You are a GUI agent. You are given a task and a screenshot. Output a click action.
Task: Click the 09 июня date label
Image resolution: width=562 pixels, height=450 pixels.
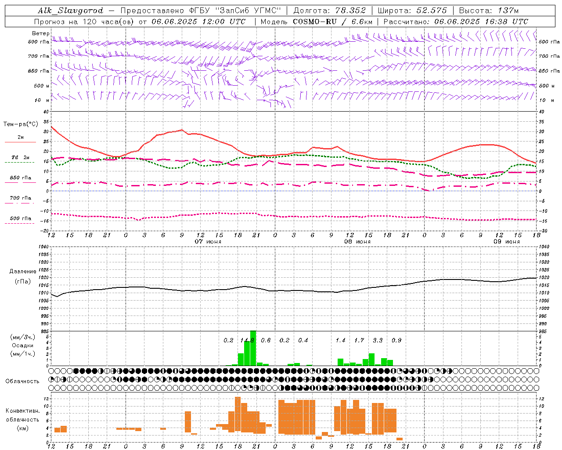click(x=507, y=242)
